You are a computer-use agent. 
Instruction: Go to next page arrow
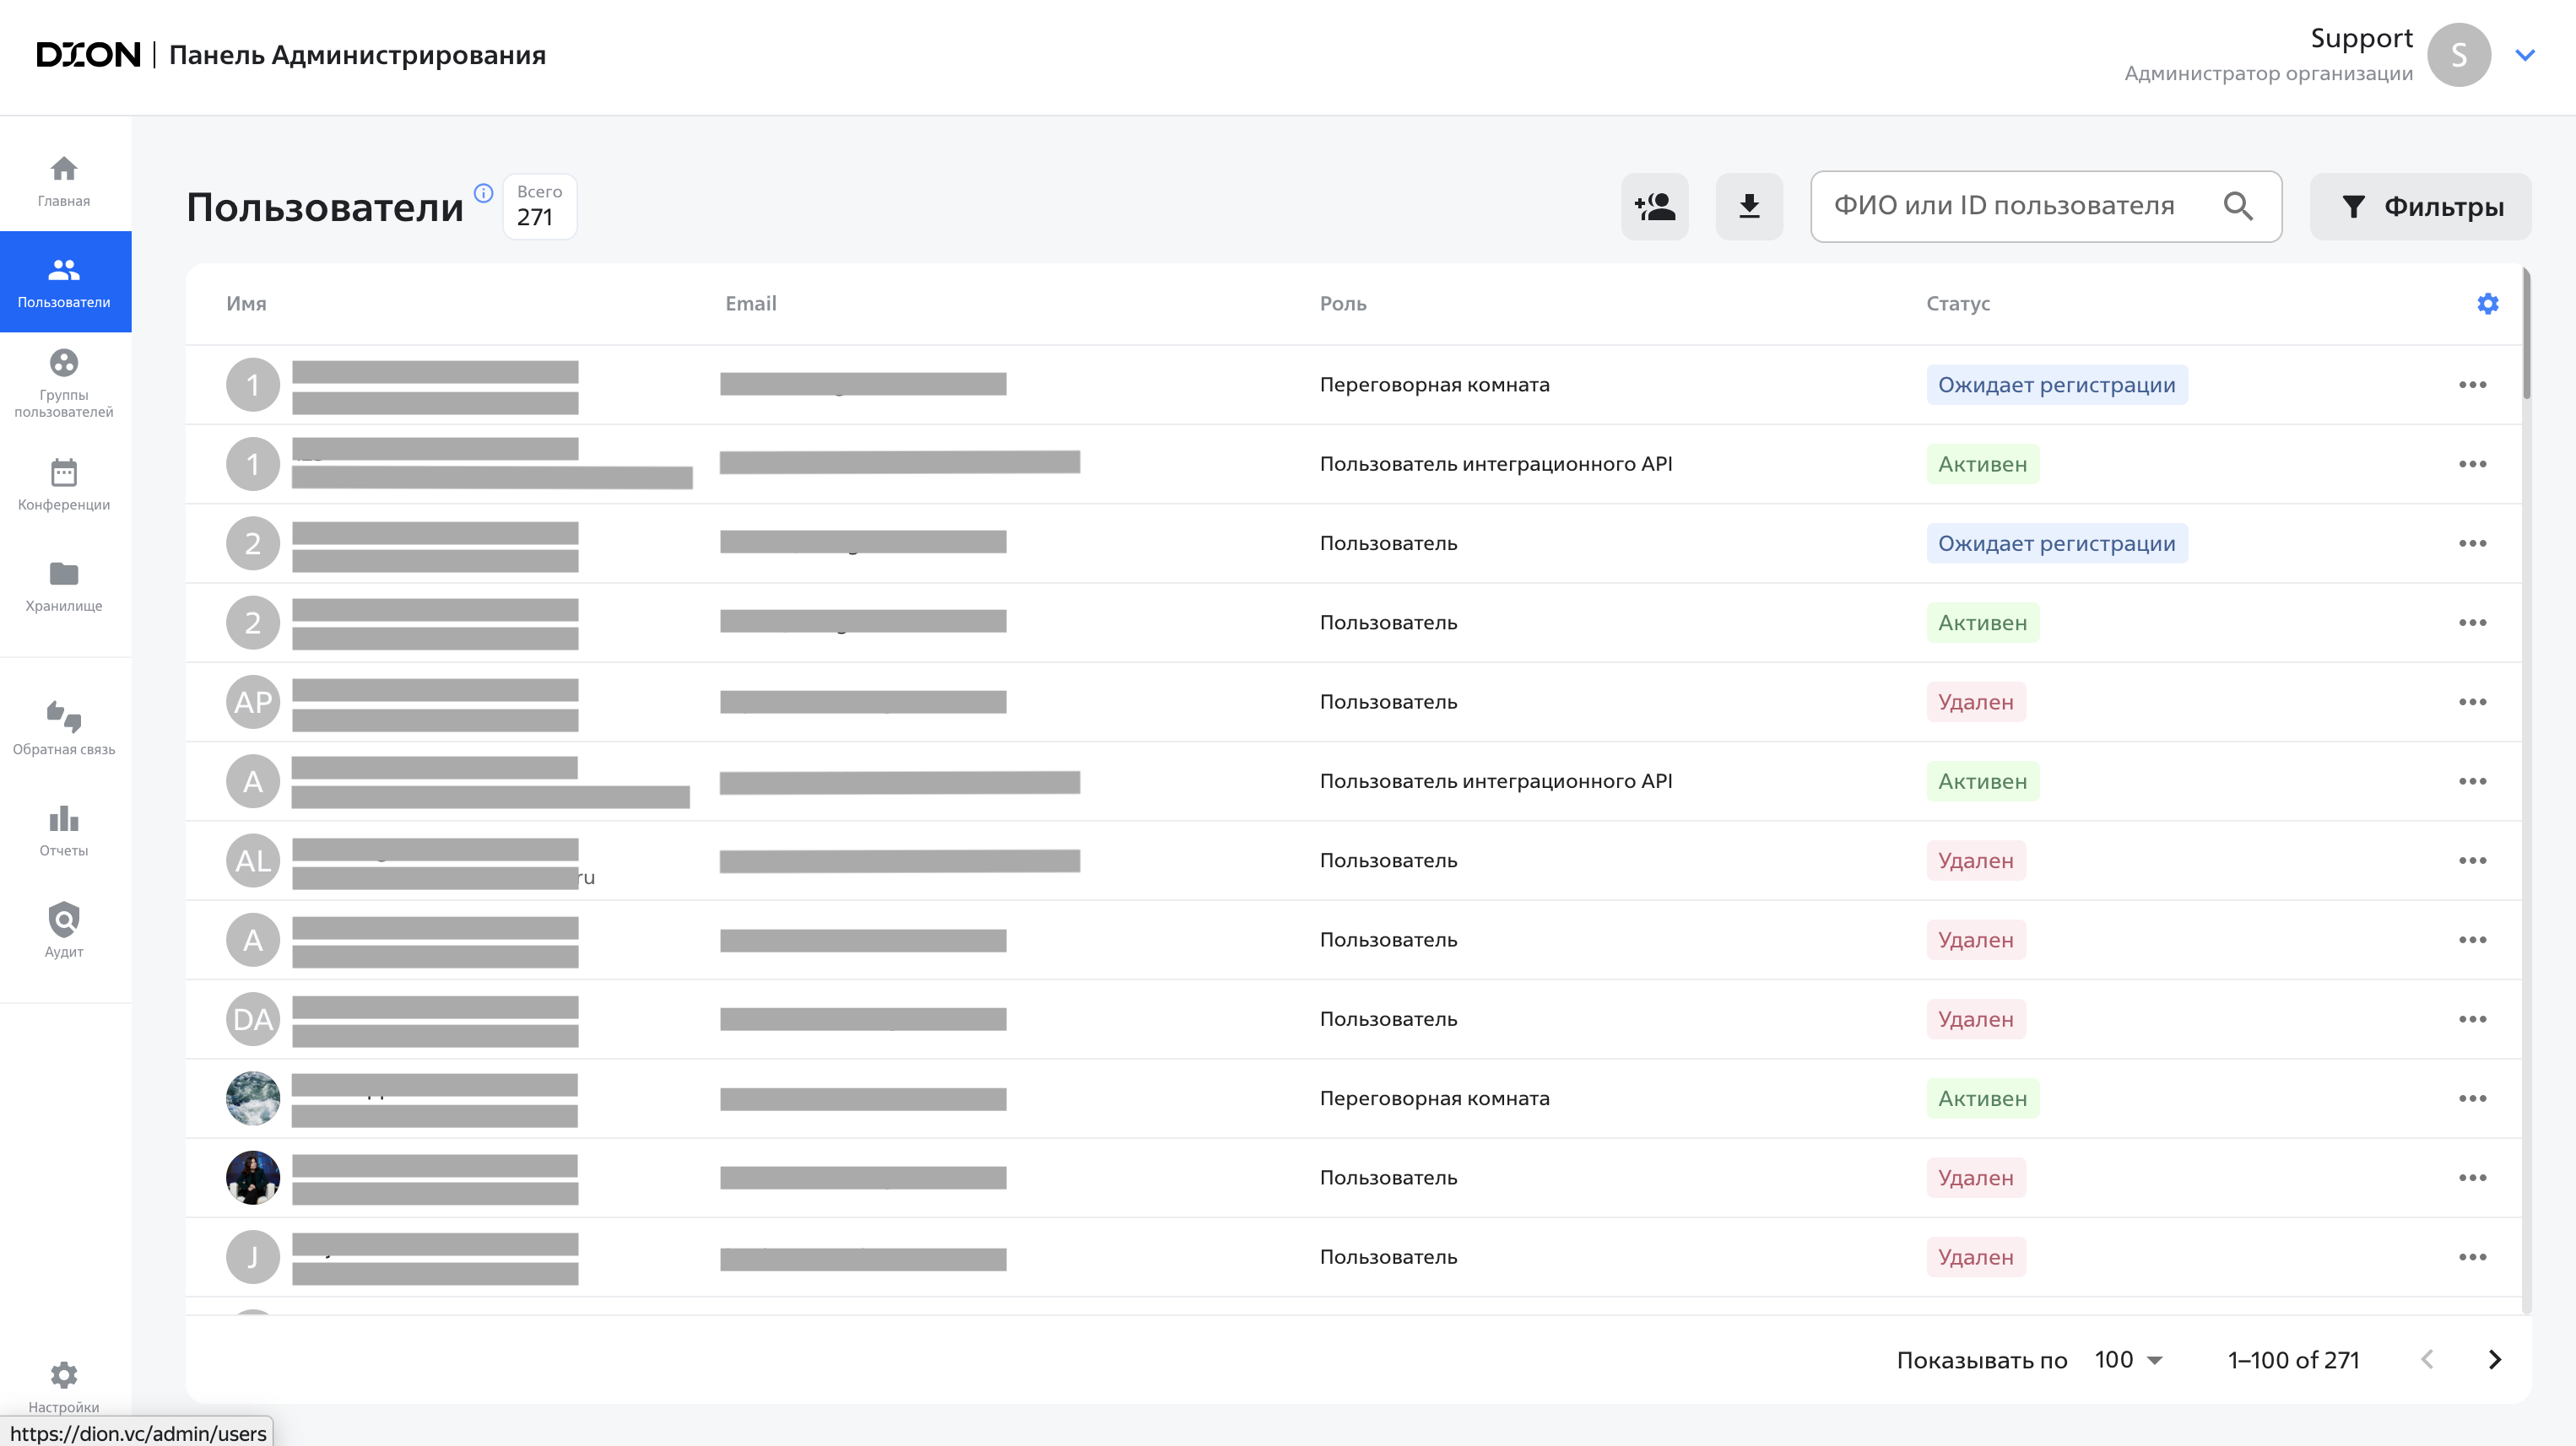pyautogui.click(x=2494, y=1360)
